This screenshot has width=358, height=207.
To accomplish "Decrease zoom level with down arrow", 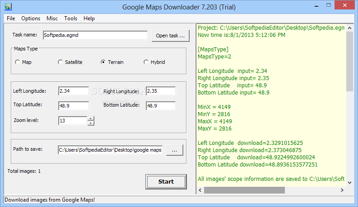I will click(x=91, y=123).
